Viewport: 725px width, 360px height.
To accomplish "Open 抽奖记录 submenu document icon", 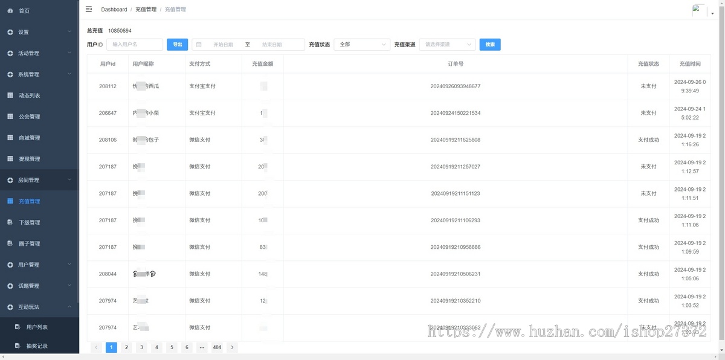I will [18, 346].
